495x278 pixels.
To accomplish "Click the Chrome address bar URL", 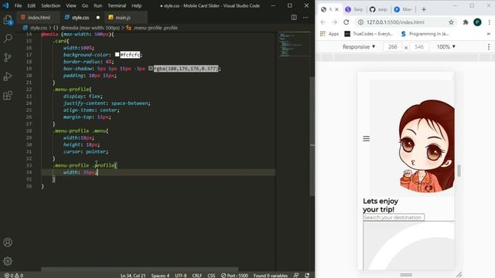I will tap(395, 22).
